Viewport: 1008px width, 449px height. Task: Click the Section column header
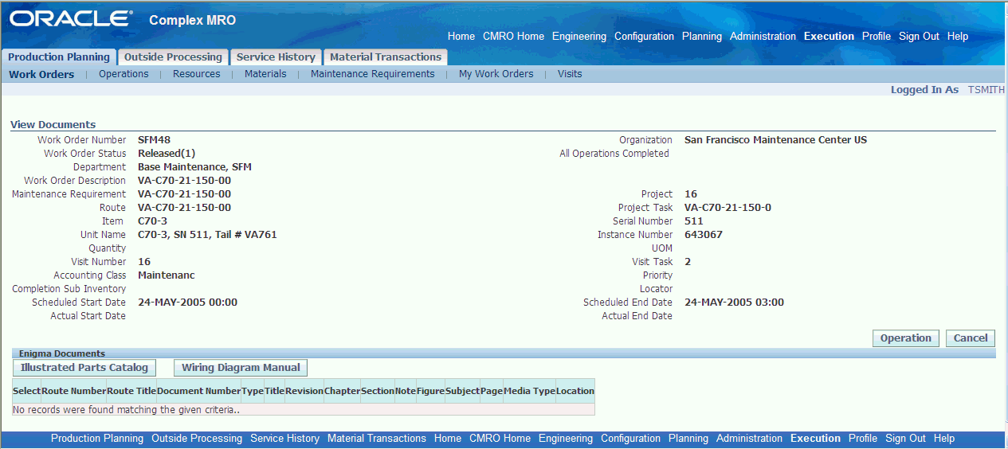pyautogui.click(x=378, y=391)
